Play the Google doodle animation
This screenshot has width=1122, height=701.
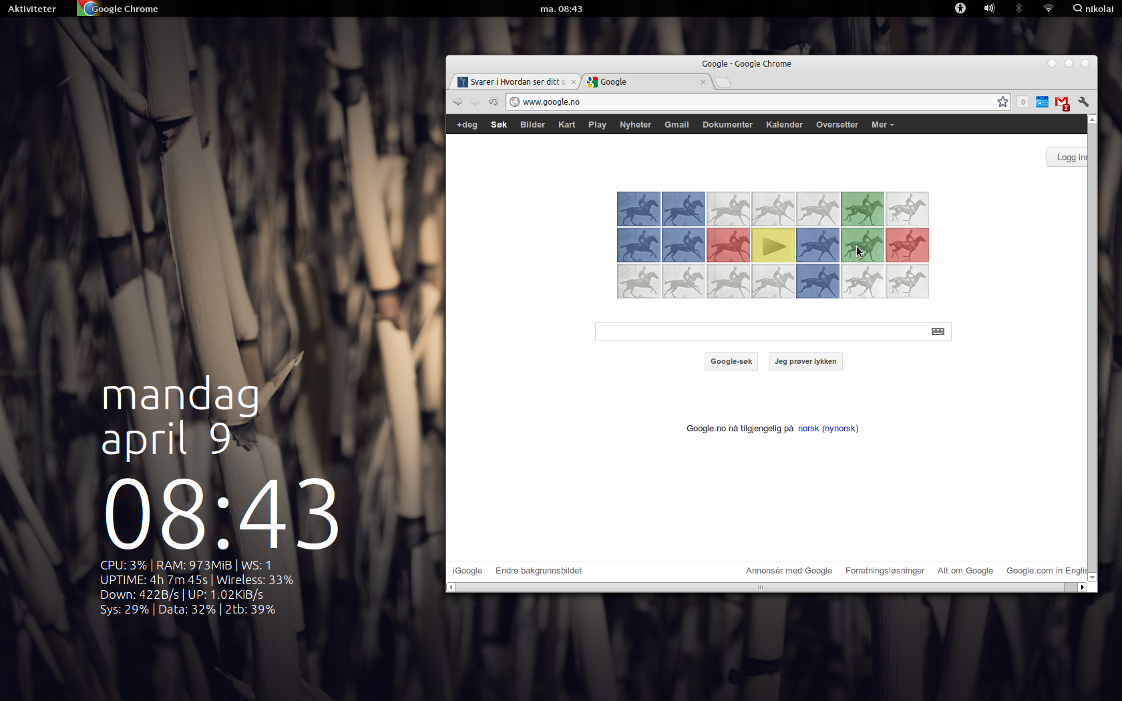[773, 245]
